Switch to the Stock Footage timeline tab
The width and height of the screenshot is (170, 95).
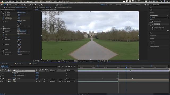[x=20, y=64]
